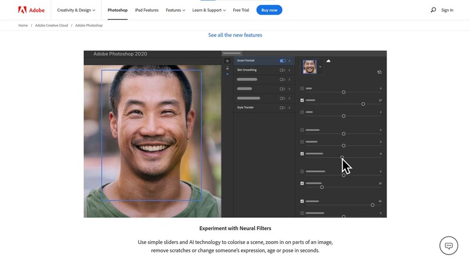The width and height of the screenshot is (470, 264).
Task: Click the slider value 20
Action: coord(380,183)
